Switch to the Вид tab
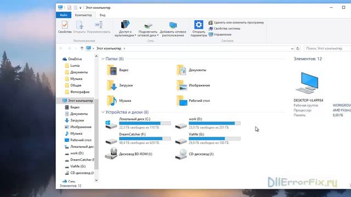The image size is (351, 197). click(x=103, y=15)
